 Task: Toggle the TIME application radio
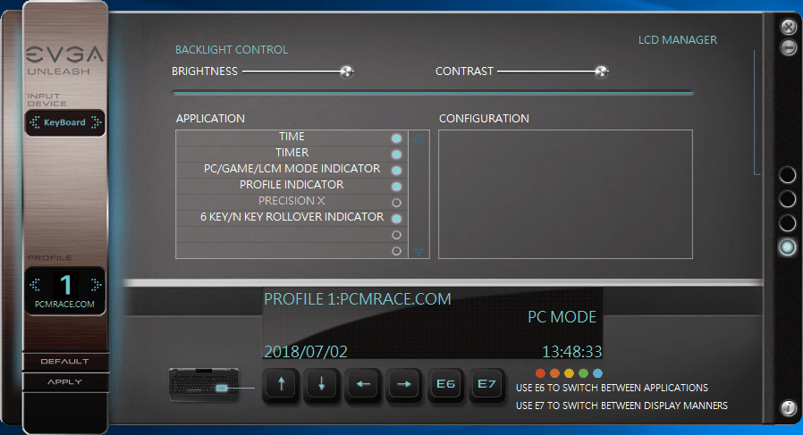[x=396, y=138]
